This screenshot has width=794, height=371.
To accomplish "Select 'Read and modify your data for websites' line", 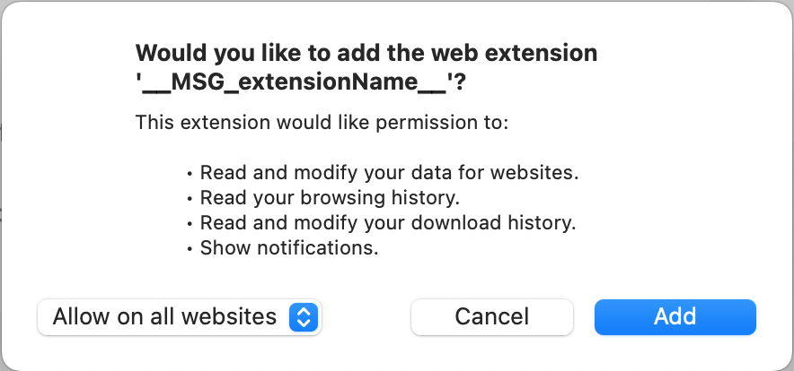I will (x=389, y=172).
